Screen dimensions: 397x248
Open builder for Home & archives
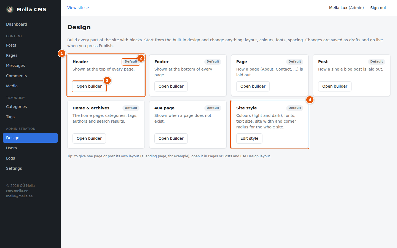pyautogui.click(x=89, y=138)
